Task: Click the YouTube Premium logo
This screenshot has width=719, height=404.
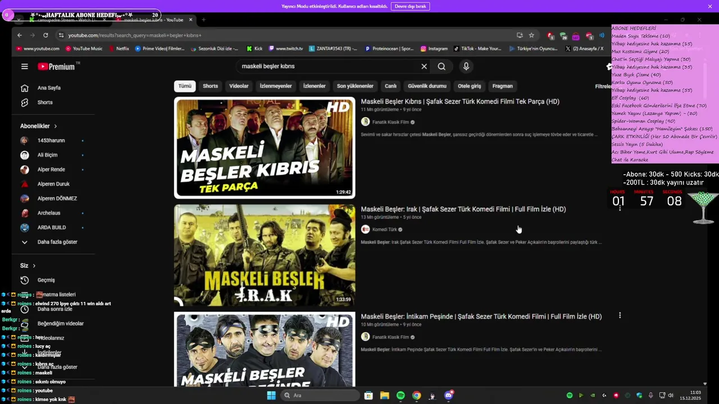Action: pos(56,66)
